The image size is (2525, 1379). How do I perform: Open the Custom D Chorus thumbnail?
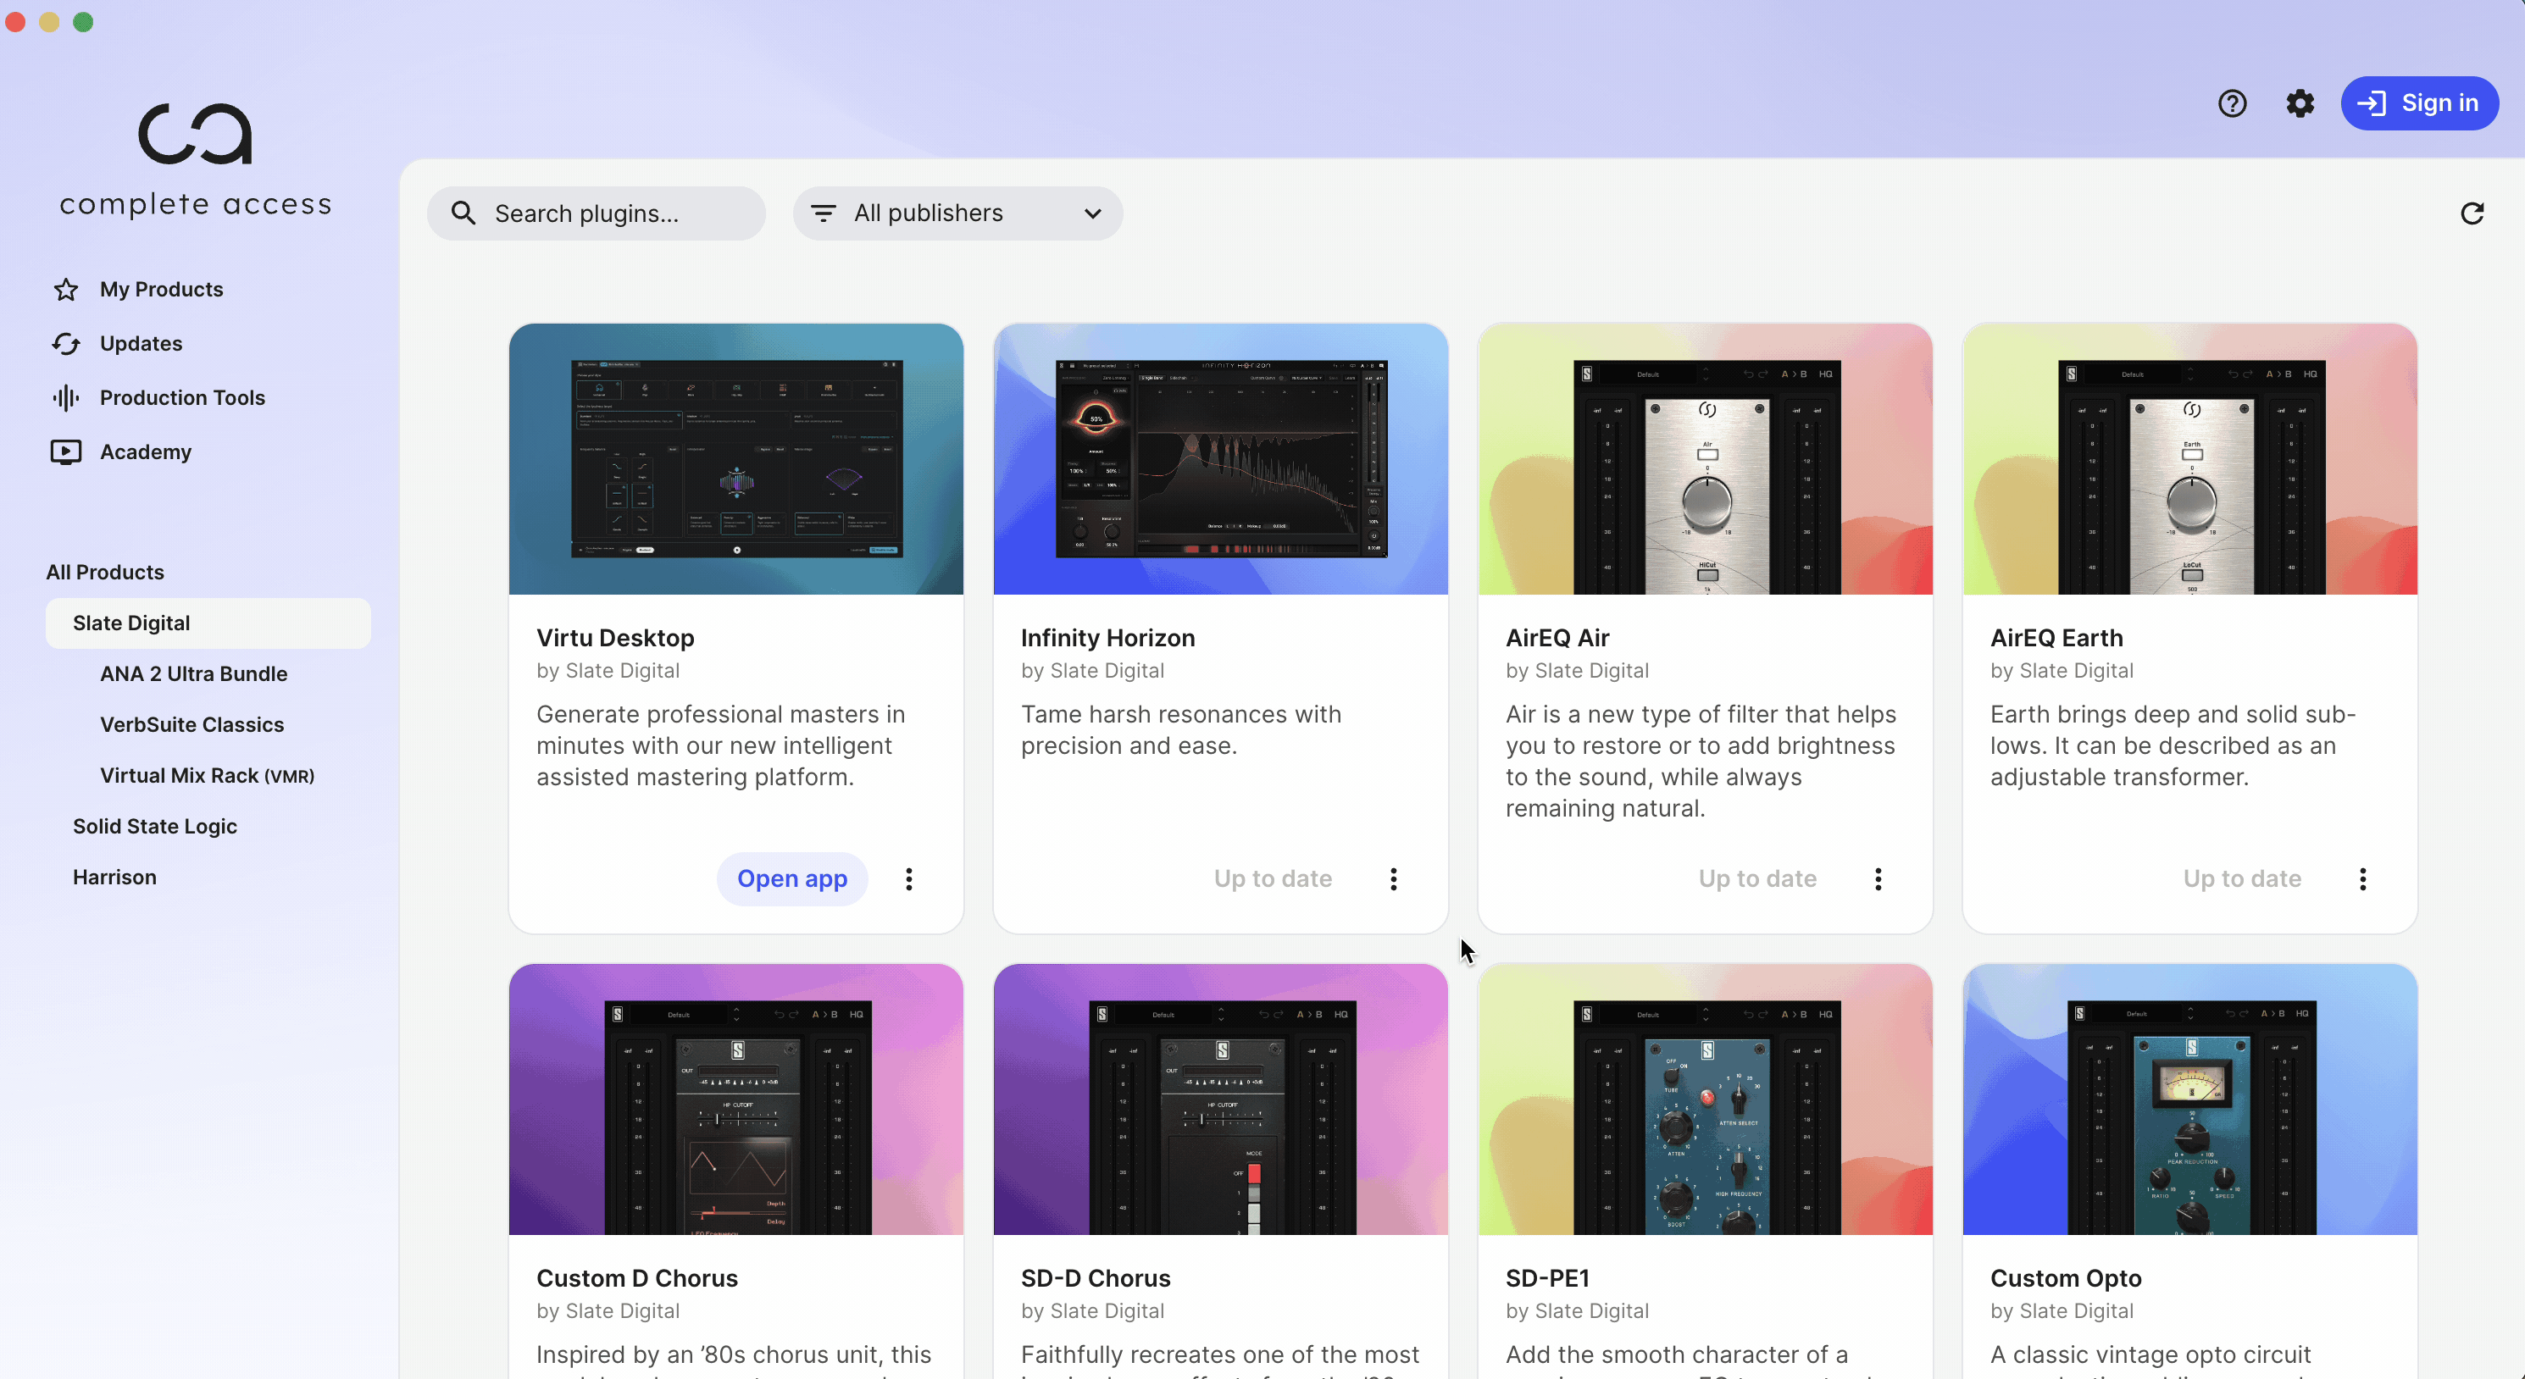[736, 1099]
